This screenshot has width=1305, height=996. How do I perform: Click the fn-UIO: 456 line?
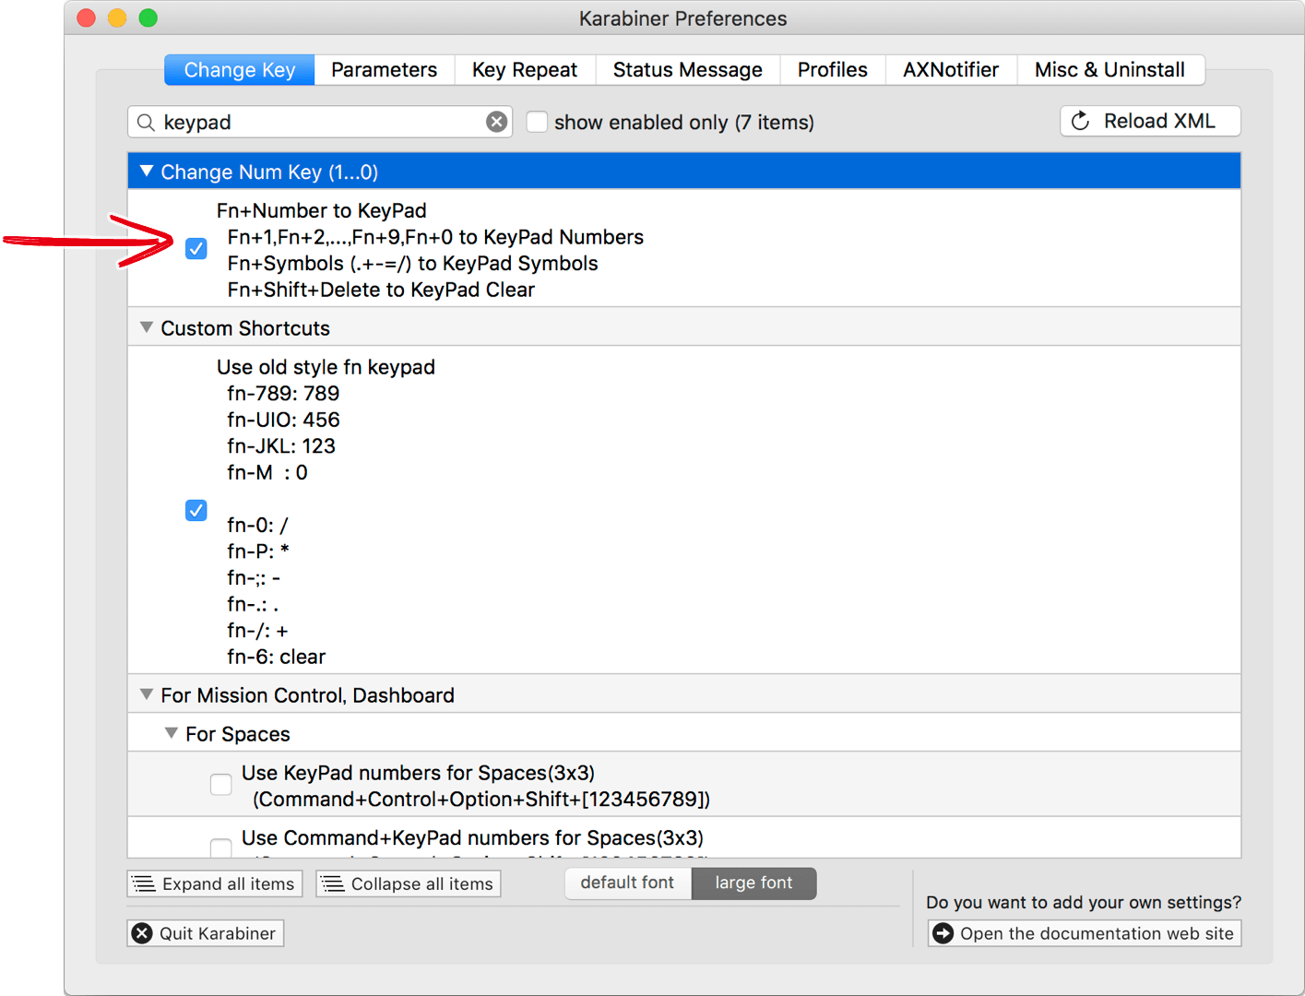(x=284, y=420)
